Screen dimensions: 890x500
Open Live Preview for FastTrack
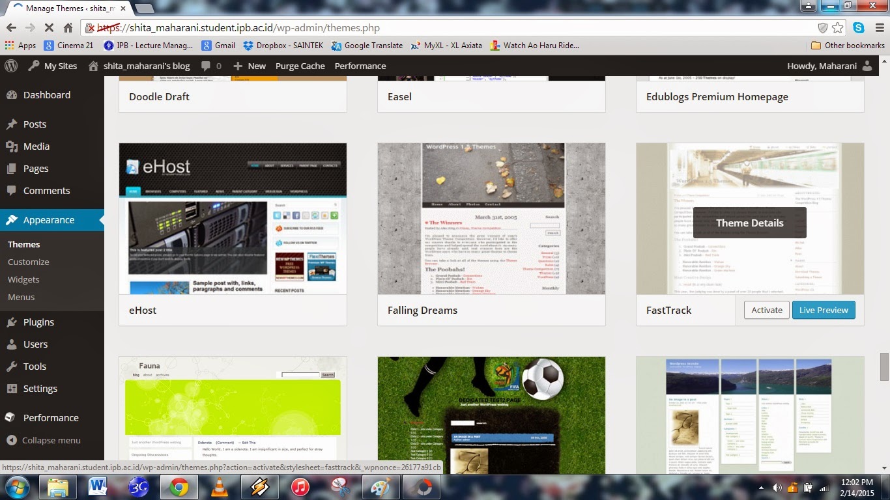coord(824,310)
